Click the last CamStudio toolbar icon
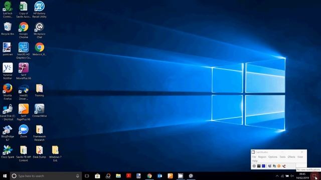Image resolution: width=321 pixels, height=180 pixels. tap(284, 166)
